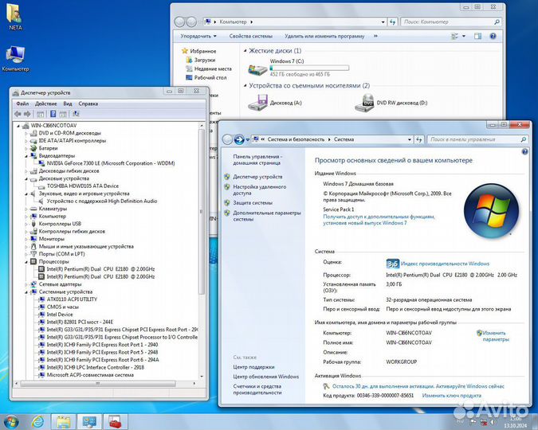Open the Справка menu
The image size is (538, 430).
88,104
